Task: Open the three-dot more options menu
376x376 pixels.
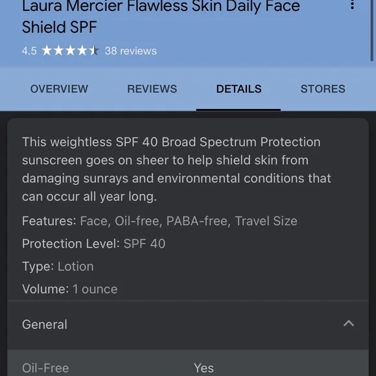Action: [352, 5]
